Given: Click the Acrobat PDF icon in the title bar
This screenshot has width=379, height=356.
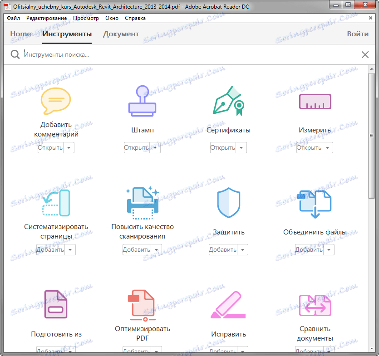Looking at the screenshot, I should pos(8,6).
